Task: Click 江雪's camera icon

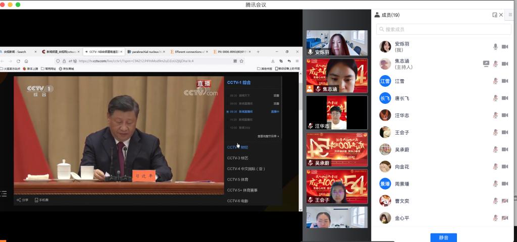Action: click(x=505, y=81)
